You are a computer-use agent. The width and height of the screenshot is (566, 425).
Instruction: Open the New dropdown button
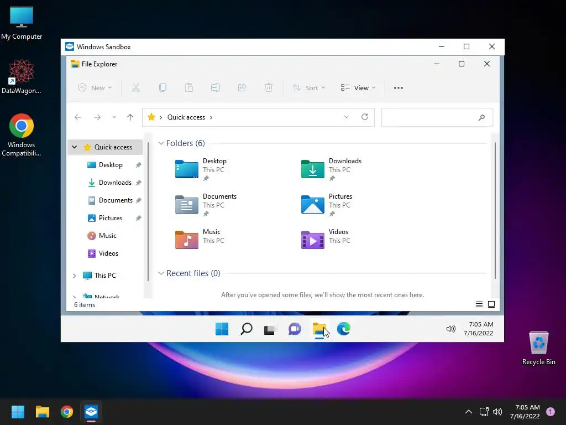tap(95, 87)
